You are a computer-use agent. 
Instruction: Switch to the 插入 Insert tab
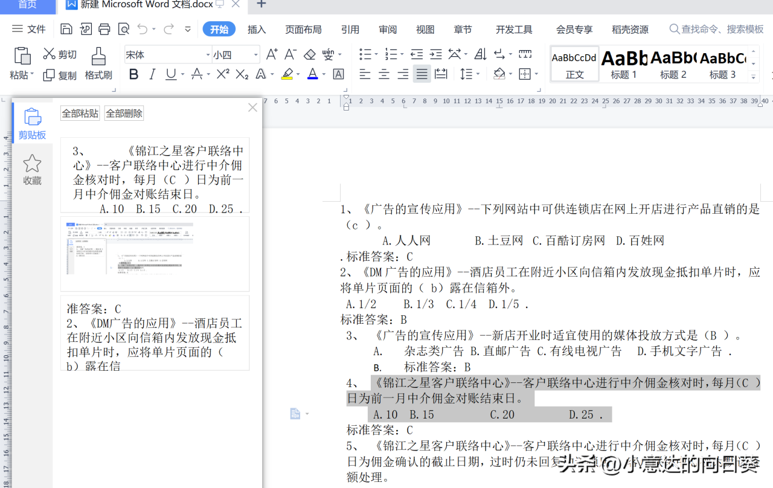pos(257,29)
